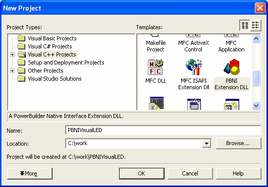
Task: Click the open Visual C++ Projects folder icon
Action: point(22,54)
